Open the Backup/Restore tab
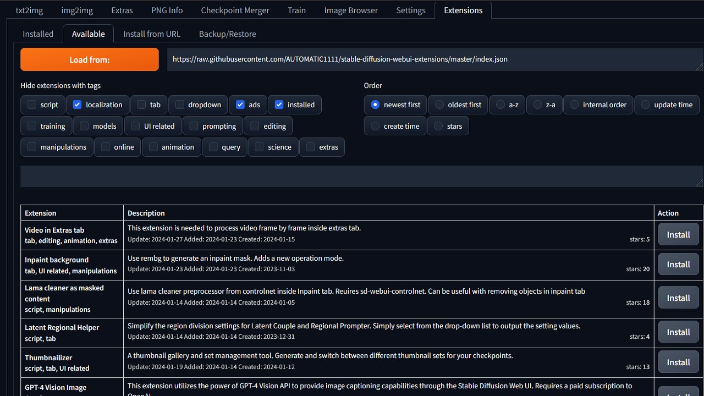704x396 pixels. point(227,34)
